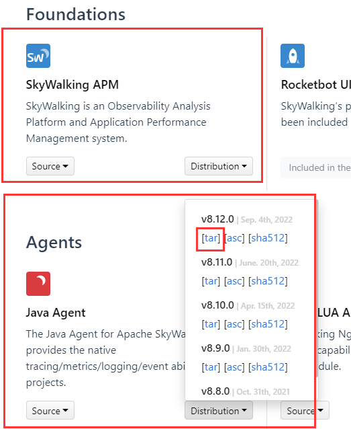The width and height of the screenshot is (351, 429).
Task: Click the Jan. 30th, 2022 date
Action: click(x=264, y=348)
